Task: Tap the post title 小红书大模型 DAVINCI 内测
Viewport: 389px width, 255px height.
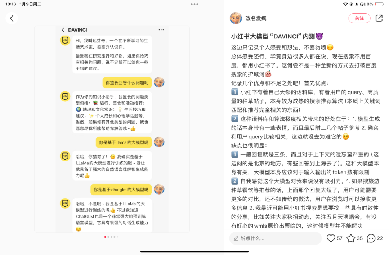Action: 277,36
